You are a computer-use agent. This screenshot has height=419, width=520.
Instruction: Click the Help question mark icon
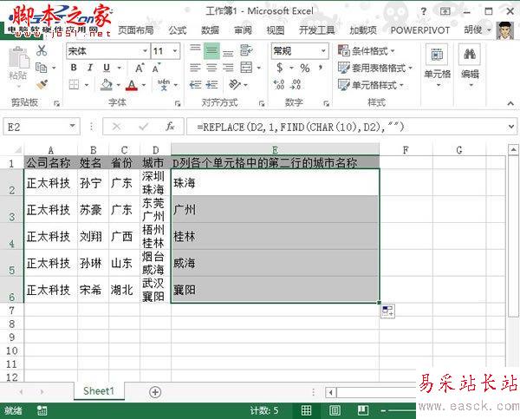coord(424,11)
